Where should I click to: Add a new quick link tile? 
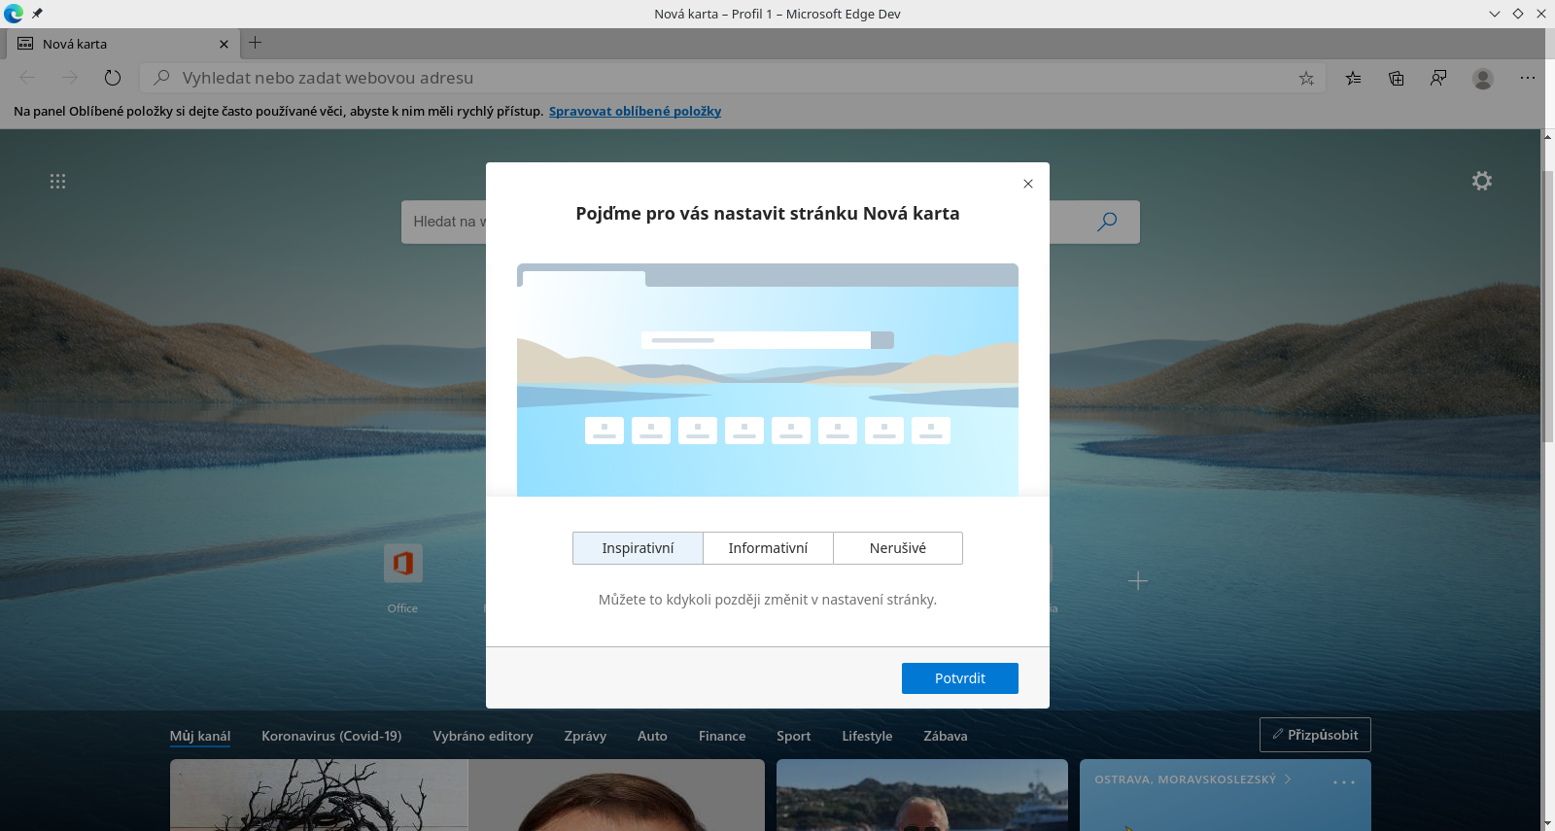[x=1138, y=581]
